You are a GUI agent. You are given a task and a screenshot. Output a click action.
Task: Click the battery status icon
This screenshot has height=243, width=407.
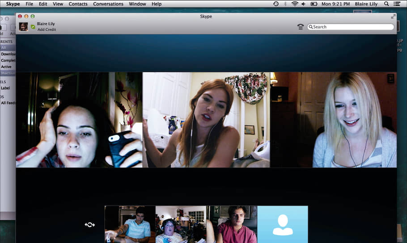click(x=314, y=4)
